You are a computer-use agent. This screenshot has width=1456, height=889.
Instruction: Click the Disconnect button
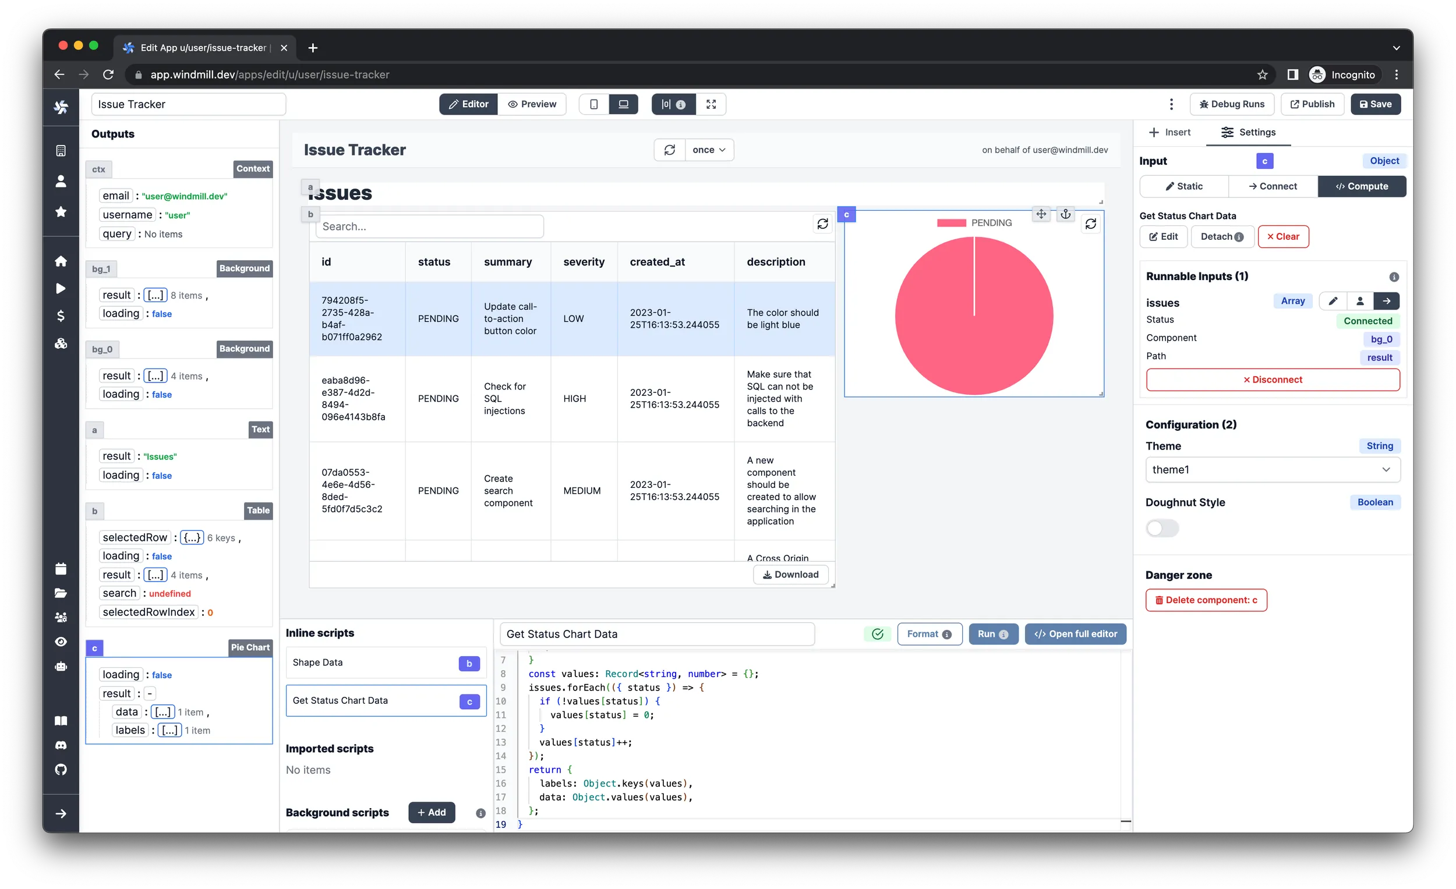(1272, 379)
